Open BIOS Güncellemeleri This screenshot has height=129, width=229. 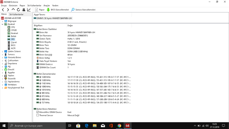58,10
